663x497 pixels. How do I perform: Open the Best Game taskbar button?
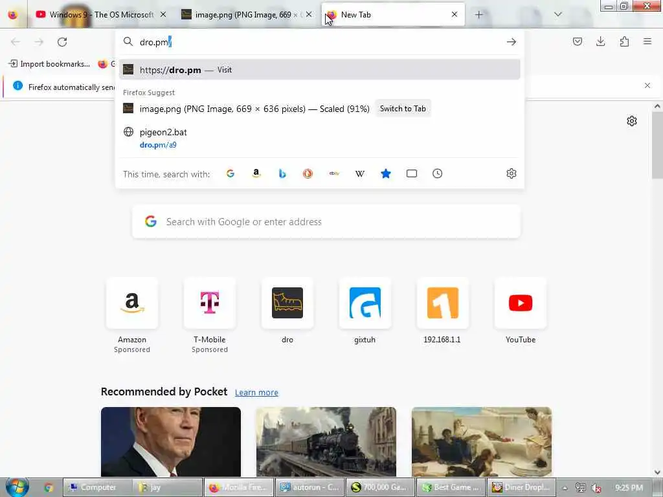pos(451,488)
